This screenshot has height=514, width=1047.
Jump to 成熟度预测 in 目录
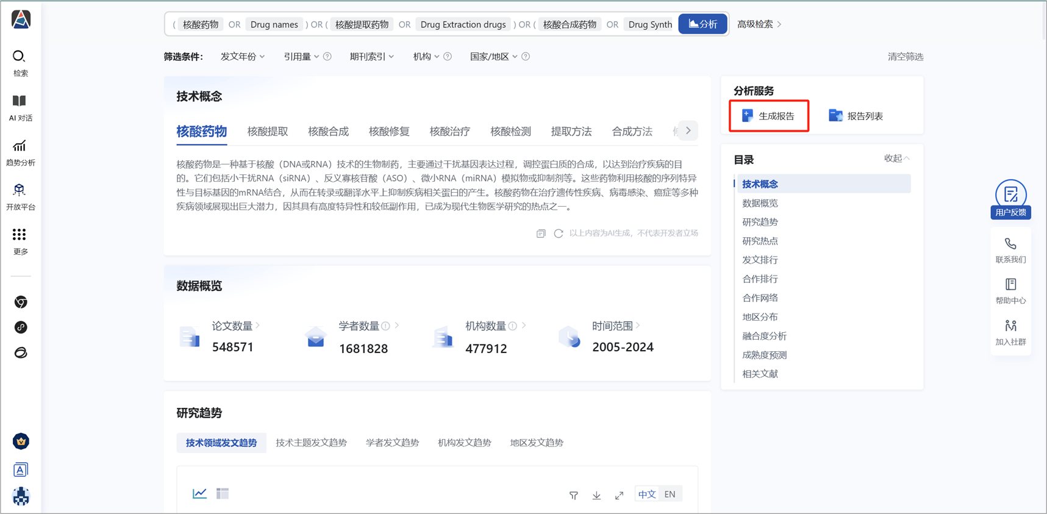(764, 355)
